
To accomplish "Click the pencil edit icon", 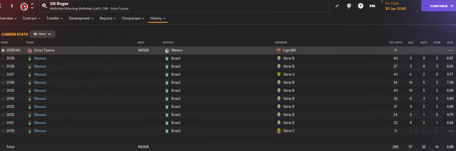I will click(337, 6).
